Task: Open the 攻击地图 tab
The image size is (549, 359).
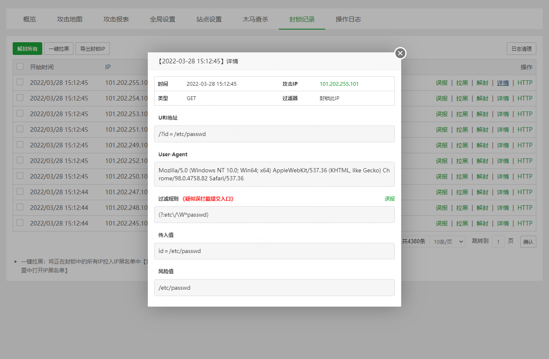Action: (70, 19)
